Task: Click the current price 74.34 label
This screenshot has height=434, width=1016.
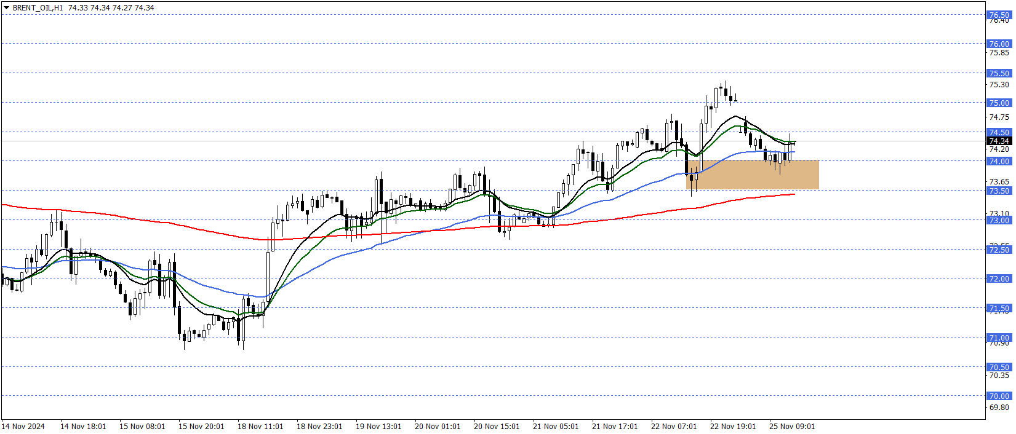Action: (x=999, y=141)
